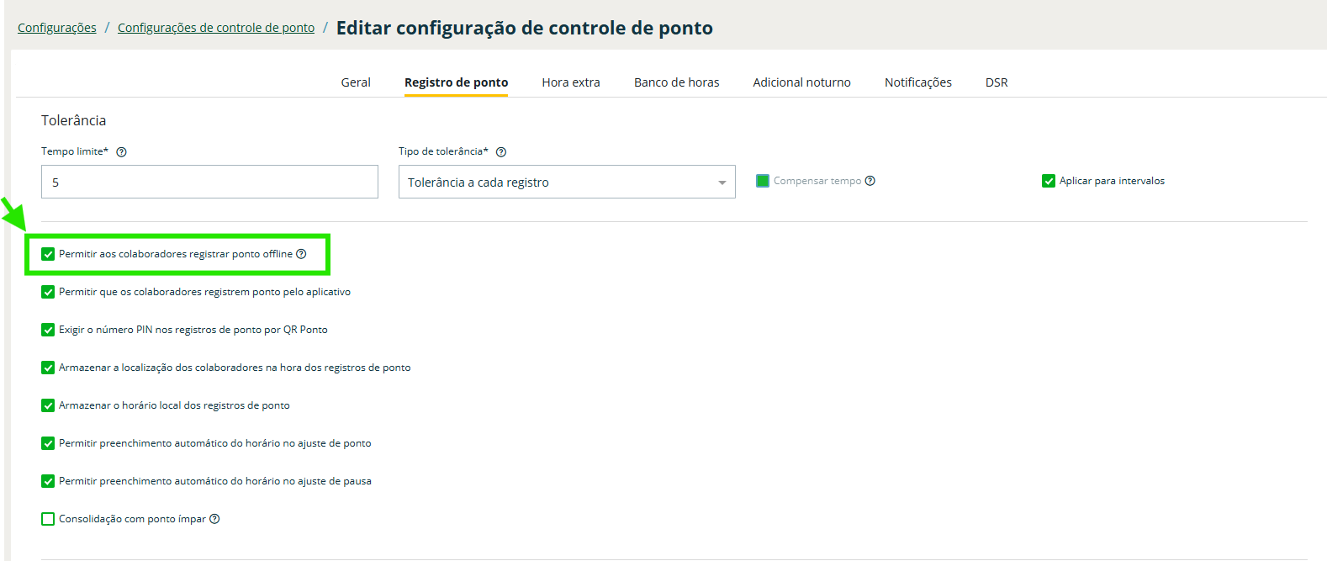Click help icon beside Tipo de tolerância
This screenshot has height=561, width=1327.
point(501,152)
